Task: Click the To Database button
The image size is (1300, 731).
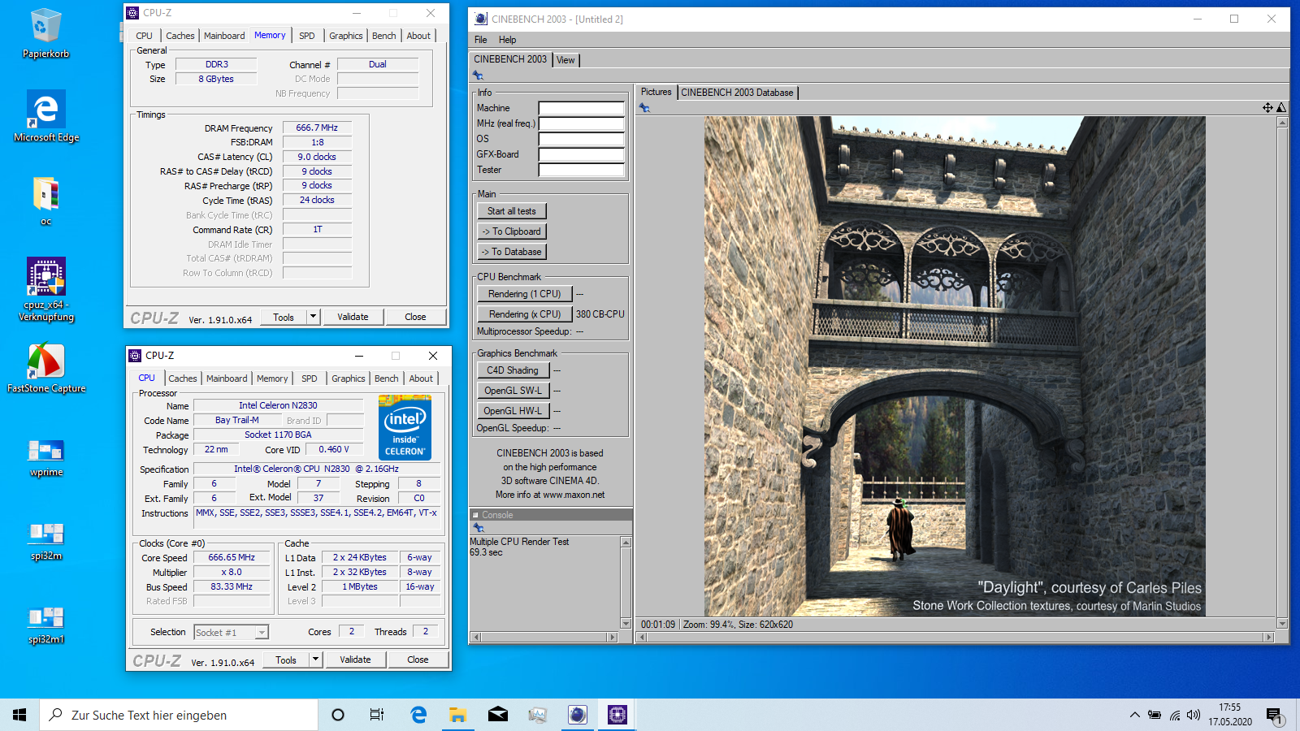Action: coord(512,252)
